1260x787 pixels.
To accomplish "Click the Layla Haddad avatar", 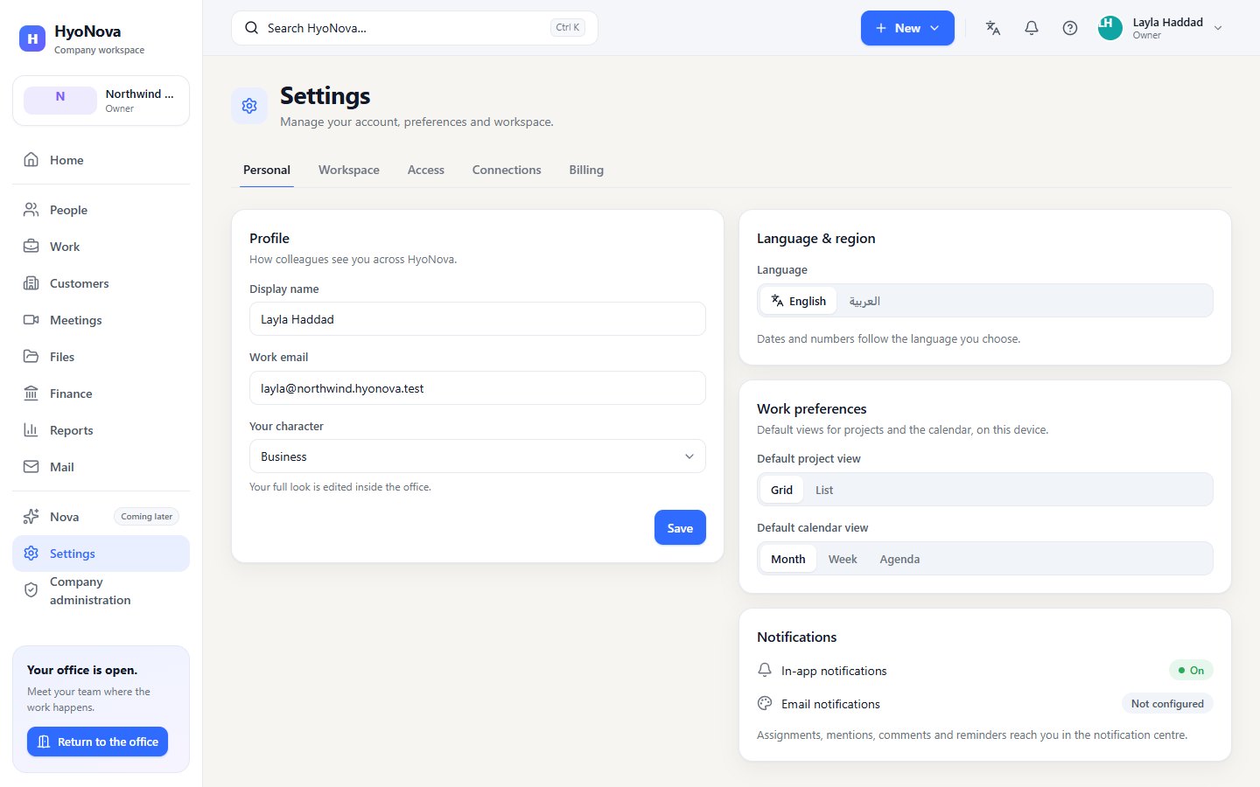I will tap(1110, 28).
